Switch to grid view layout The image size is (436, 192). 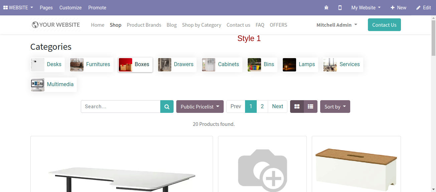coord(297,107)
